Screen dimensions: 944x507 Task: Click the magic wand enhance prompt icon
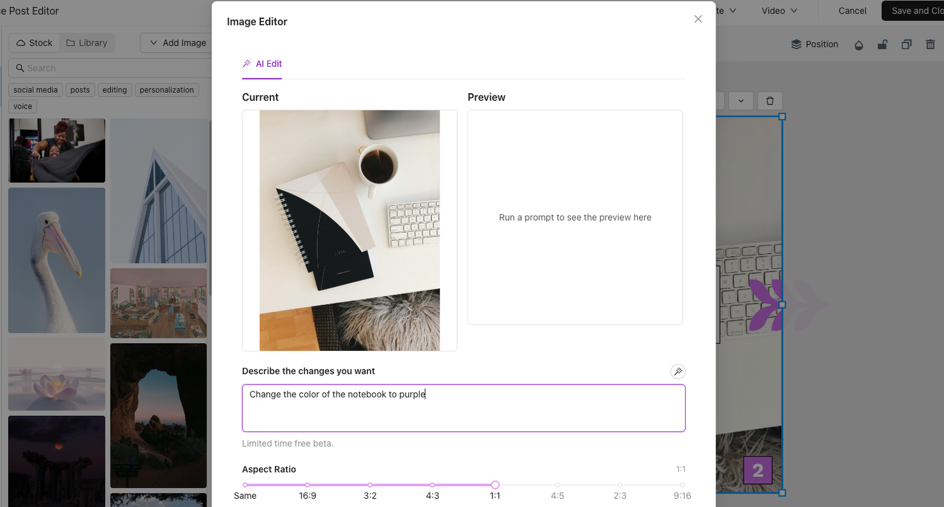click(x=677, y=371)
